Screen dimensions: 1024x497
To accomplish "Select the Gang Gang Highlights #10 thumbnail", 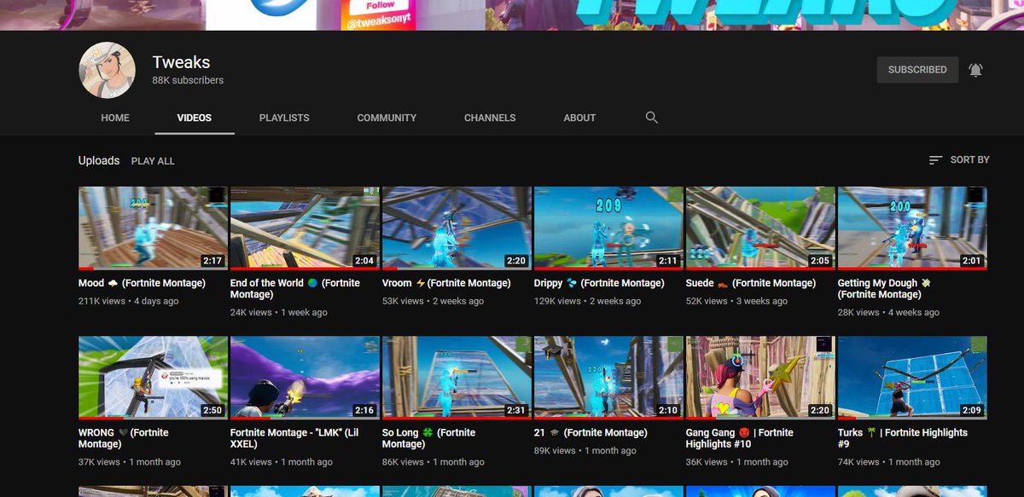I will 760,377.
